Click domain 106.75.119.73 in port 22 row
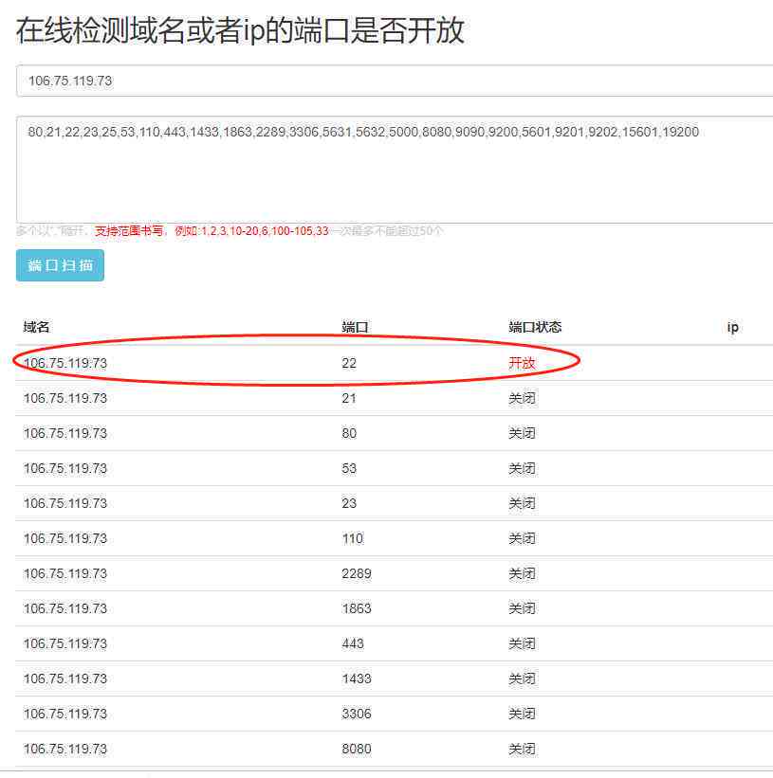The height and width of the screenshot is (778, 773). click(x=65, y=363)
